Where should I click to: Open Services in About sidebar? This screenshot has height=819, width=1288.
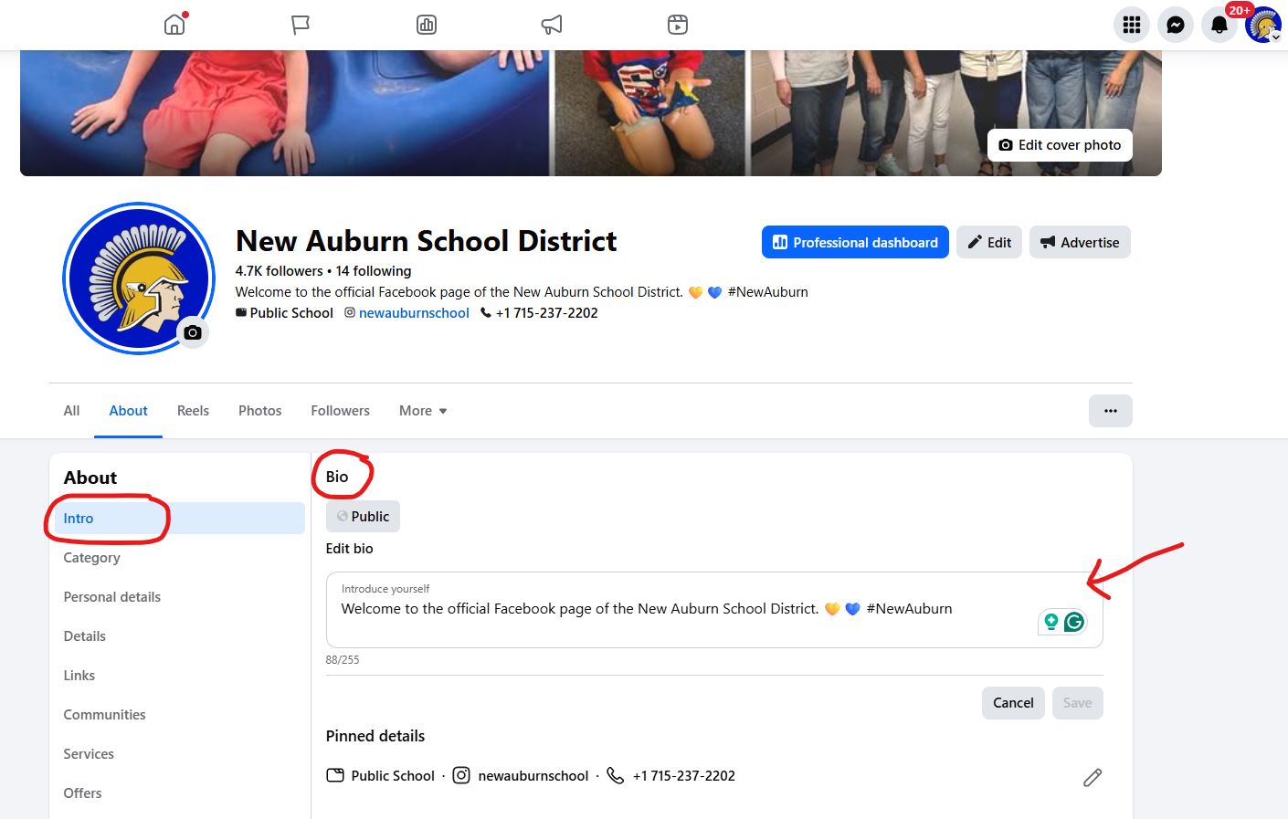click(x=180, y=754)
